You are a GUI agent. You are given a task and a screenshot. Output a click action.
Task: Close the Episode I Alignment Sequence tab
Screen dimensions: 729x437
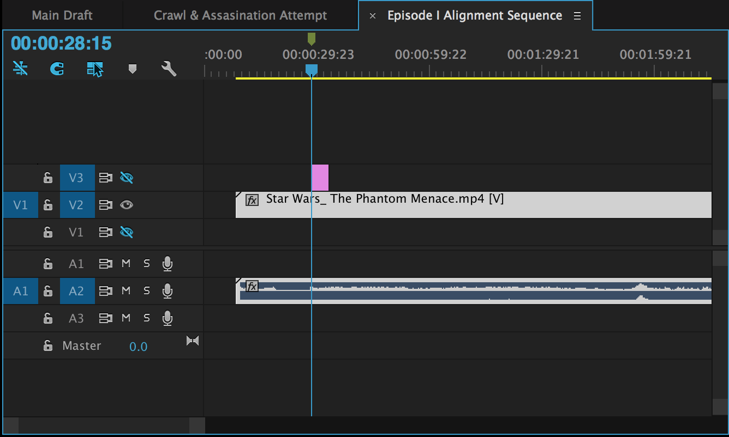coord(373,16)
